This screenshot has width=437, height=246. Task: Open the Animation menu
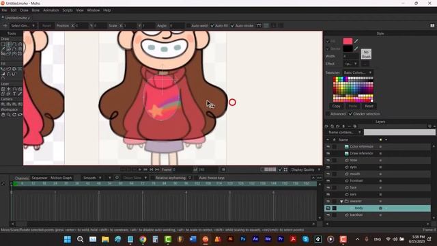click(x=51, y=10)
